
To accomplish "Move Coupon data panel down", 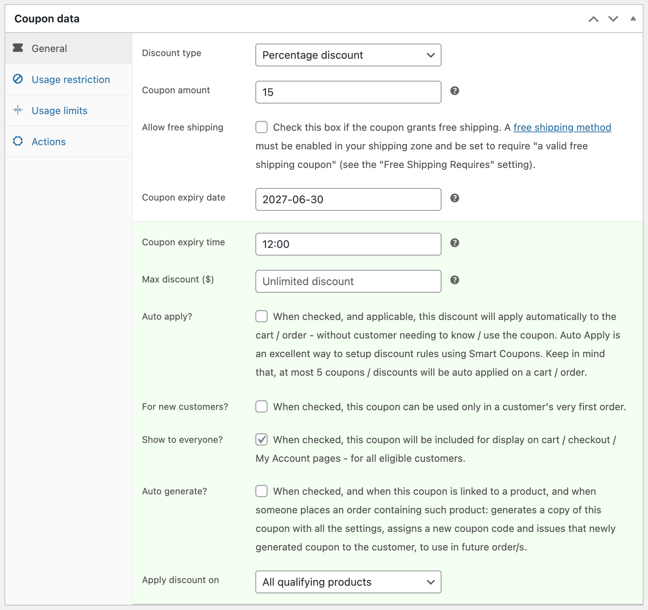I will point(613,19).
